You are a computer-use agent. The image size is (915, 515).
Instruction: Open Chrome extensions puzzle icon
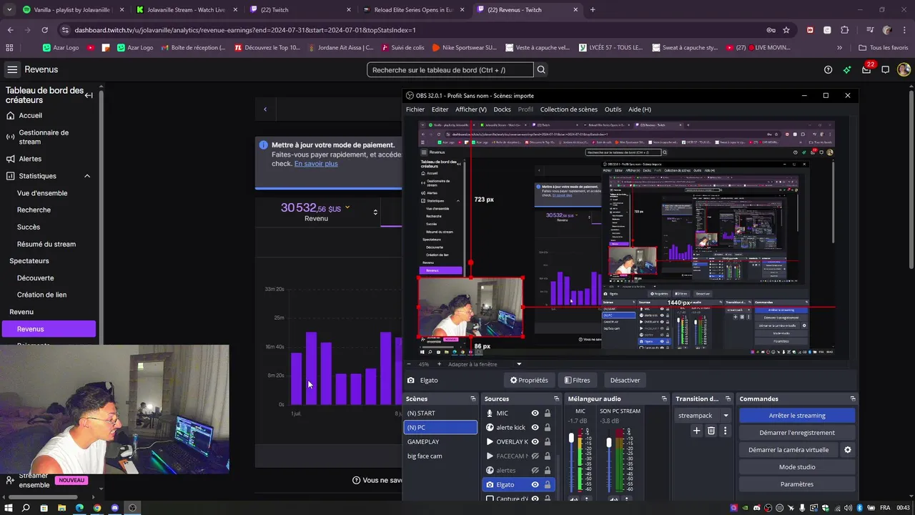(x=844, y=30)
